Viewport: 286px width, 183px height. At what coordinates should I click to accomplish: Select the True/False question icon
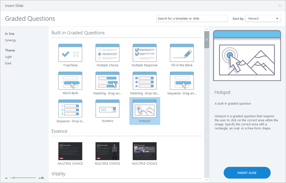[70, 53]
